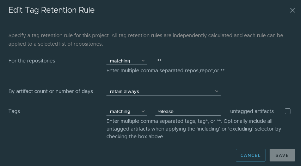Image resolution: width=301 pixels, height=166 pixels.
Task: Click the chevron arrow beside retain always
Action: pyautogui.click(x=217, y=91)
